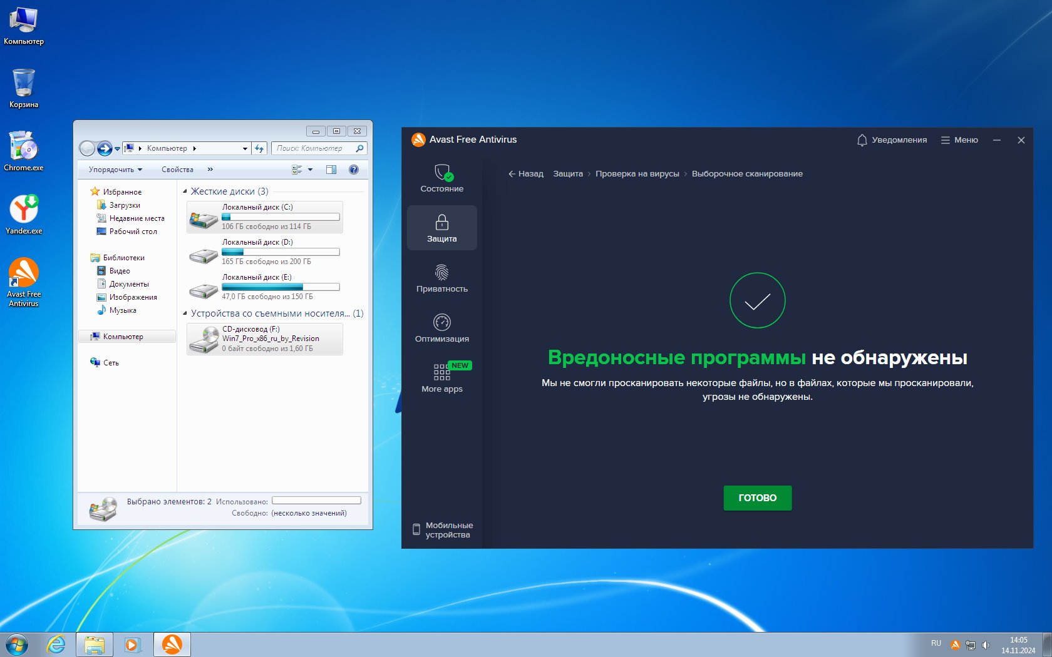The image size is (1052, 657).
Task: Open the volume tray icon
Action: [986, 644]
